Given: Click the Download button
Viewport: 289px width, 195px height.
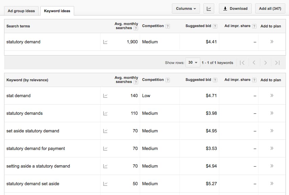Looking at the screenshot, I should click(235, 8).
